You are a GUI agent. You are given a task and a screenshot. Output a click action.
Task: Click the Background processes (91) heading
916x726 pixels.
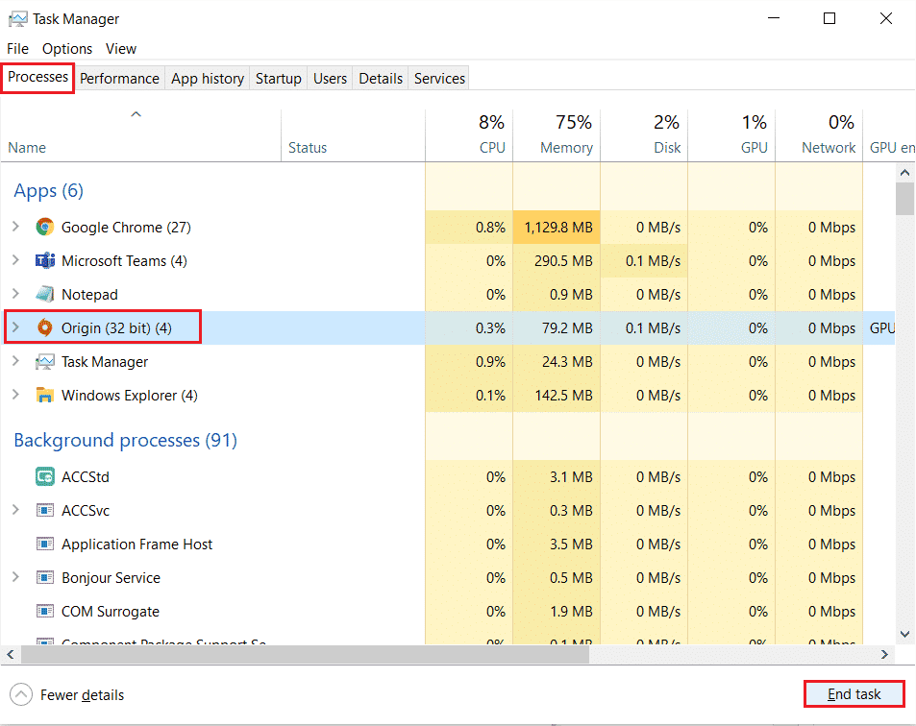pos(126,440)
